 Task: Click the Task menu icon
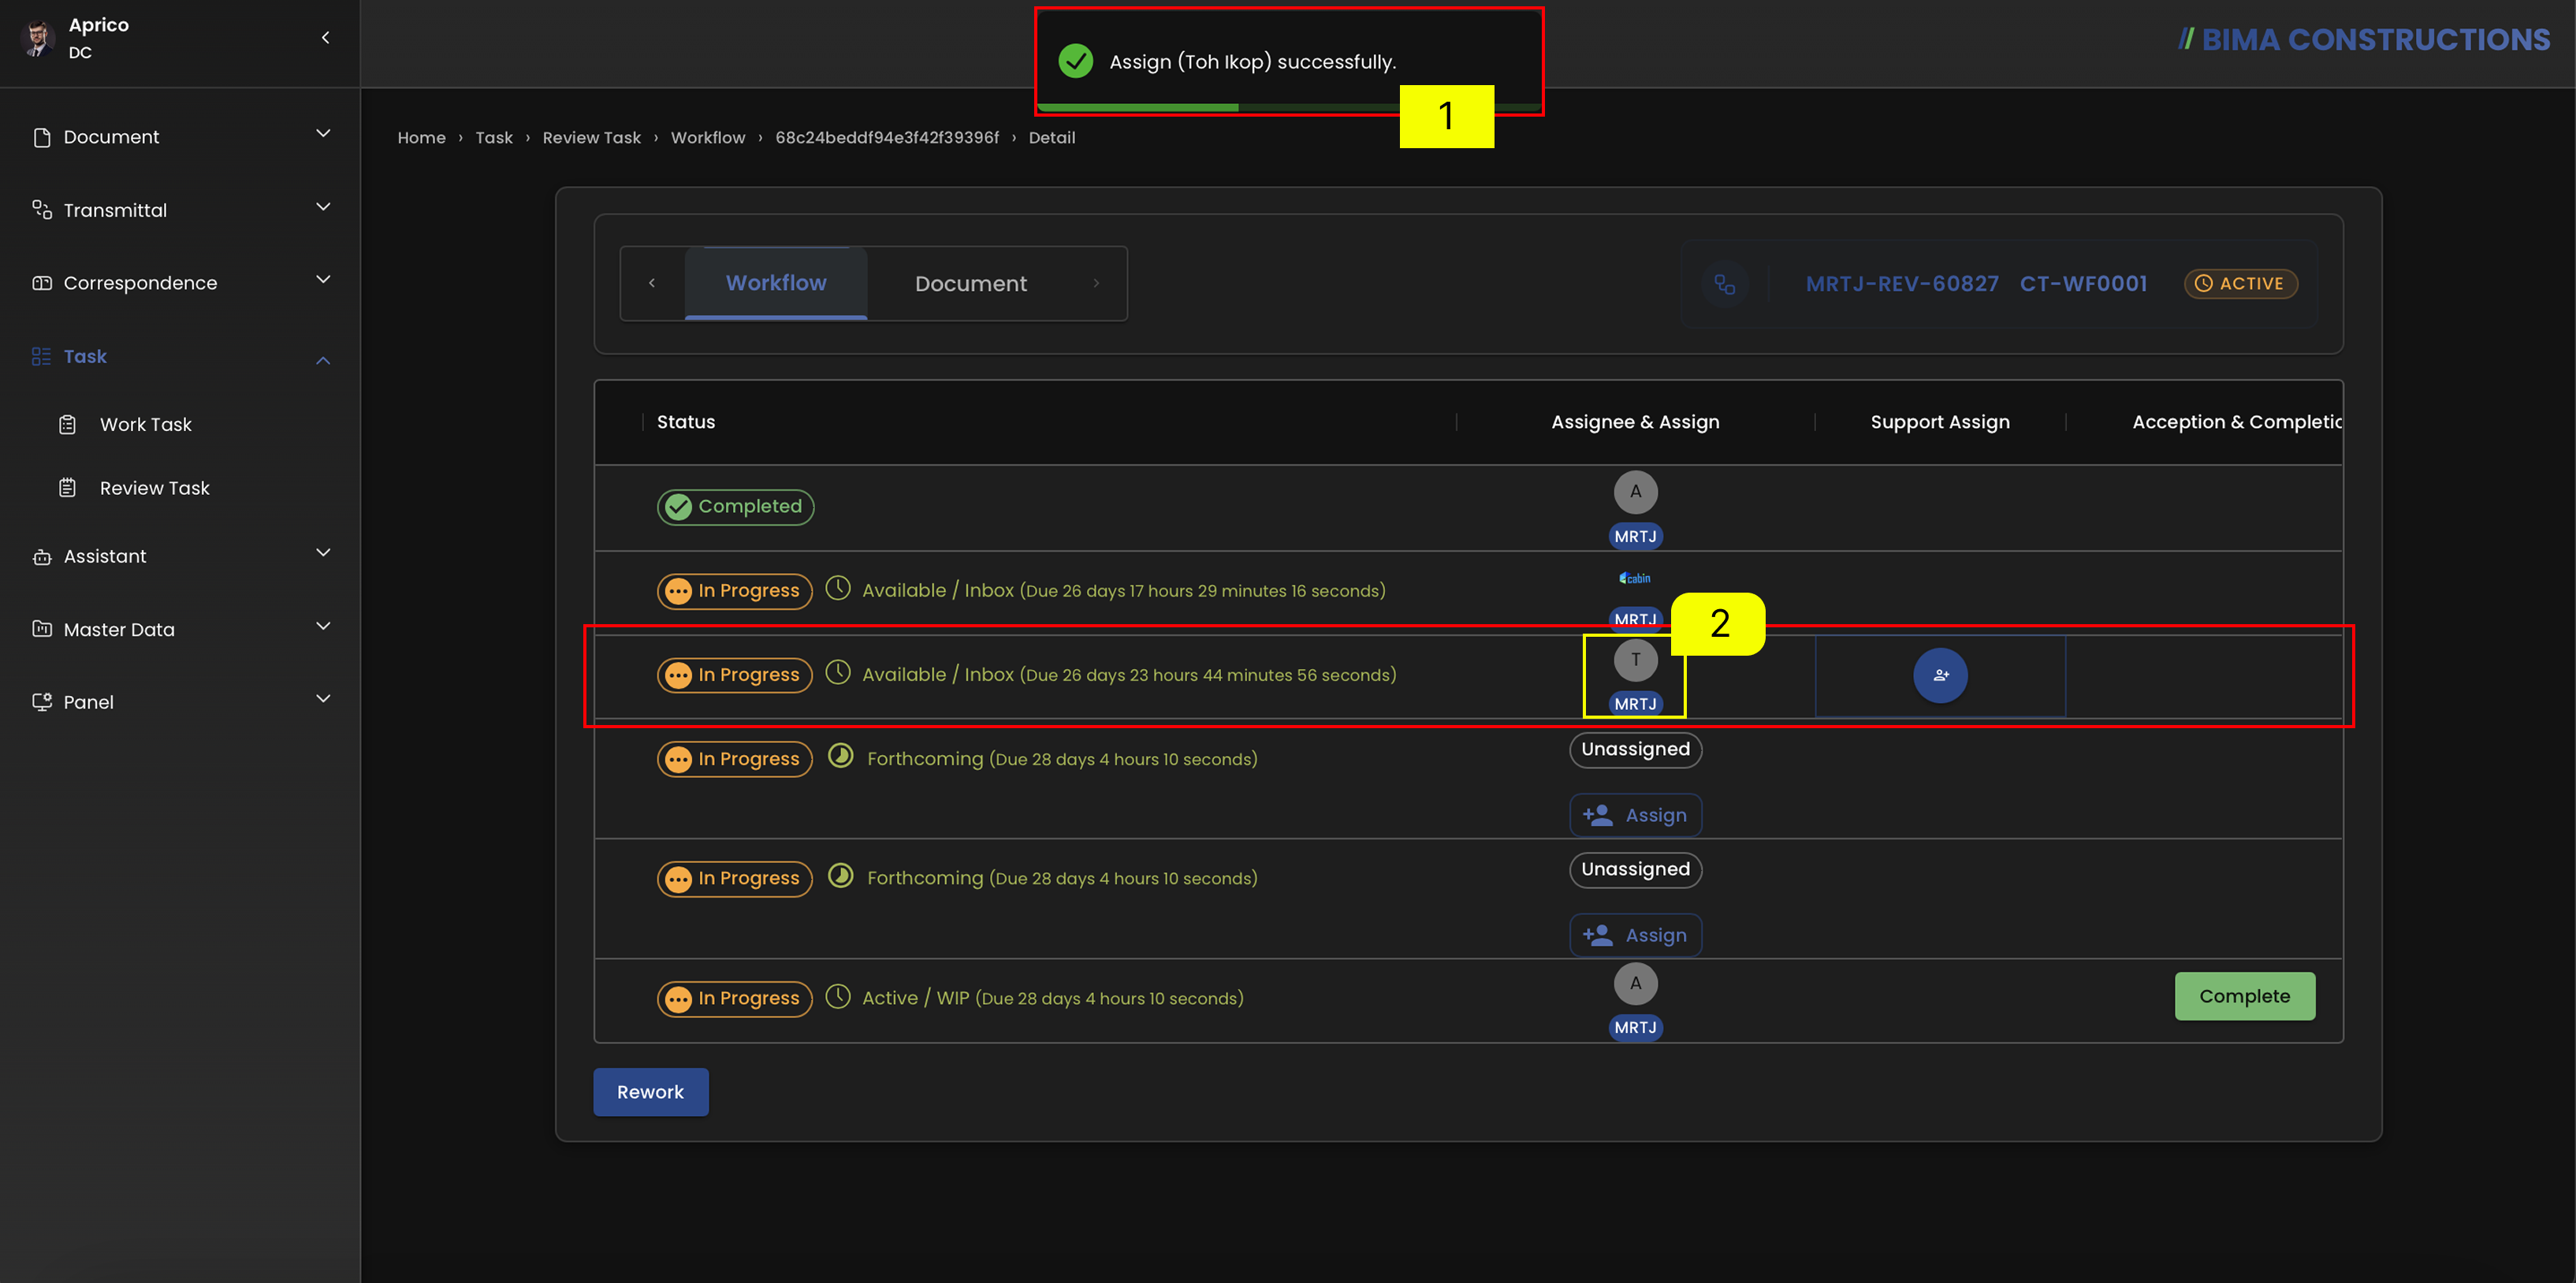coord(41,356)
